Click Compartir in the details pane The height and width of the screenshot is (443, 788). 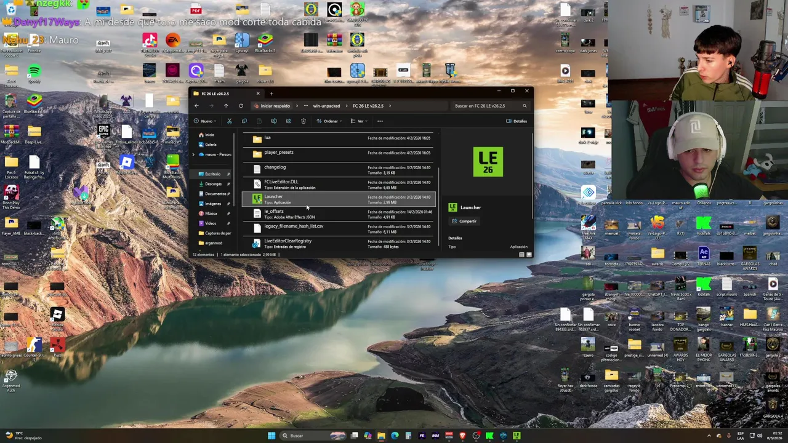click(464, 221)
